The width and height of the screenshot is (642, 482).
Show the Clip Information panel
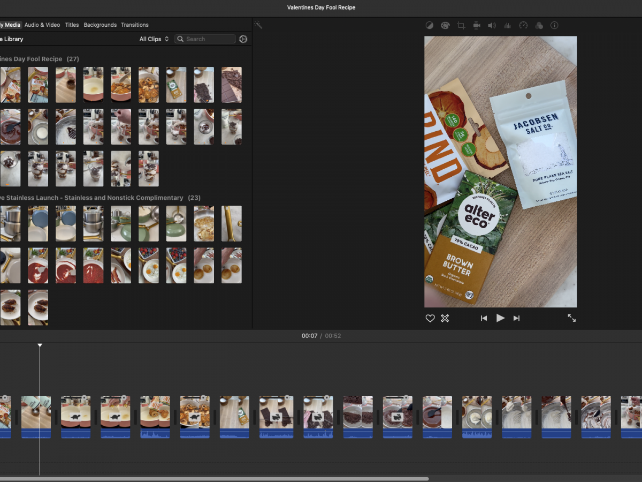(554, 26)
